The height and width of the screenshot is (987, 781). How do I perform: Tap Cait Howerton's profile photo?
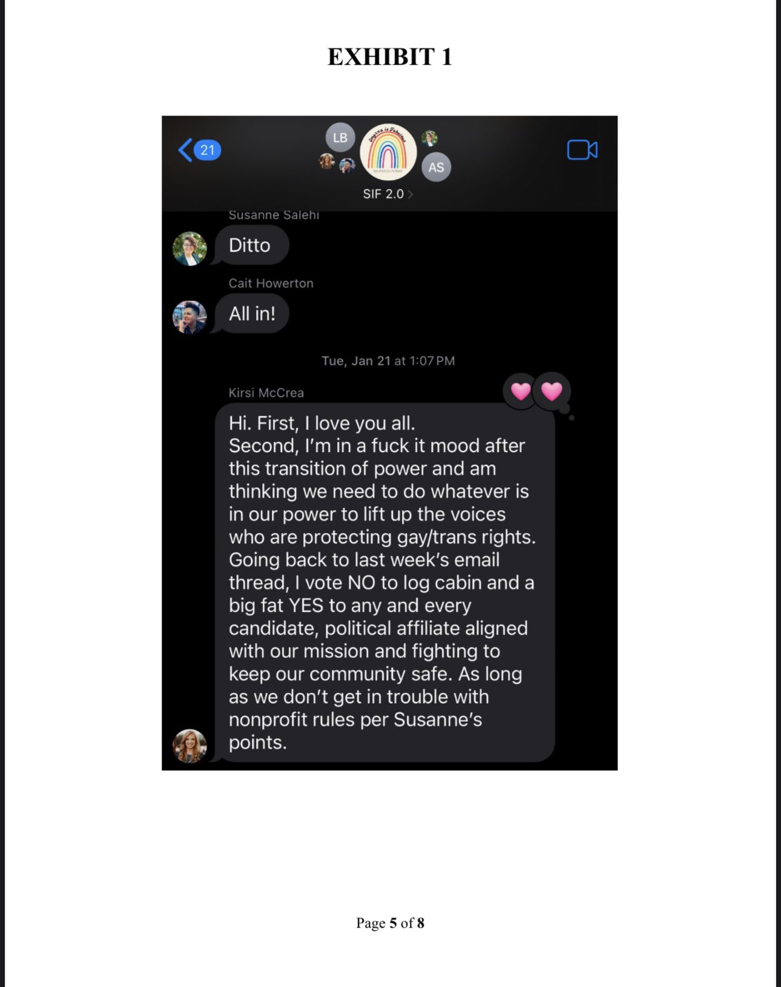[x=189, y=317]
